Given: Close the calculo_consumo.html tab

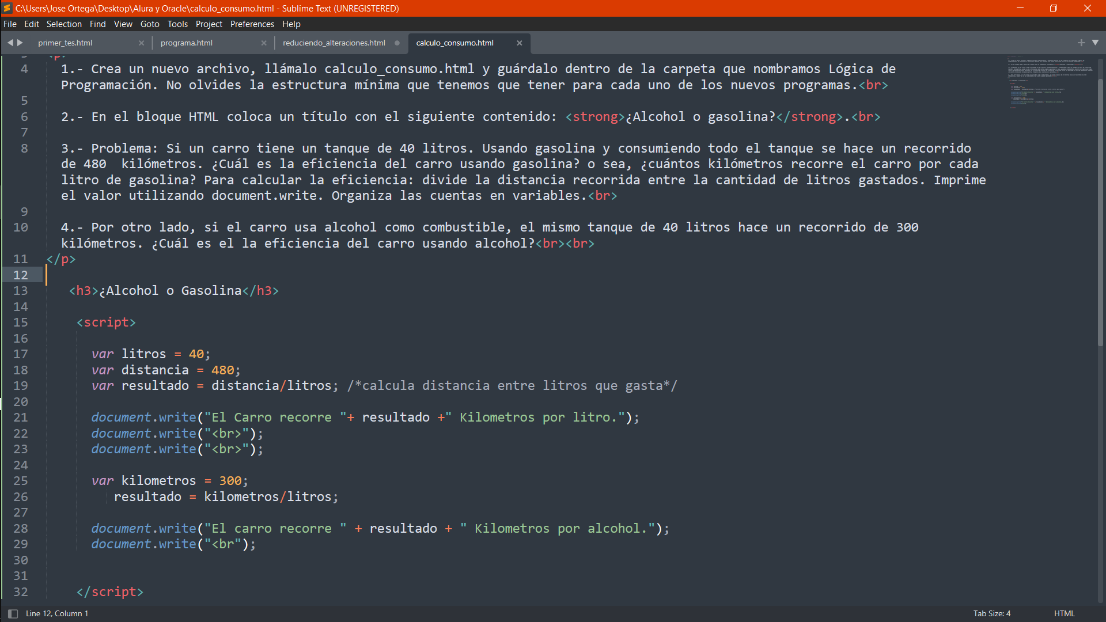Looking at the screenshot, I should (519, 43).
